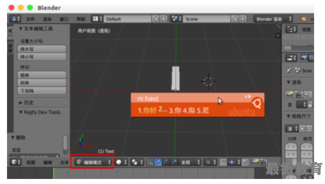
Task: Click the candidate page arrows in popup
Action: click(248, 97)
